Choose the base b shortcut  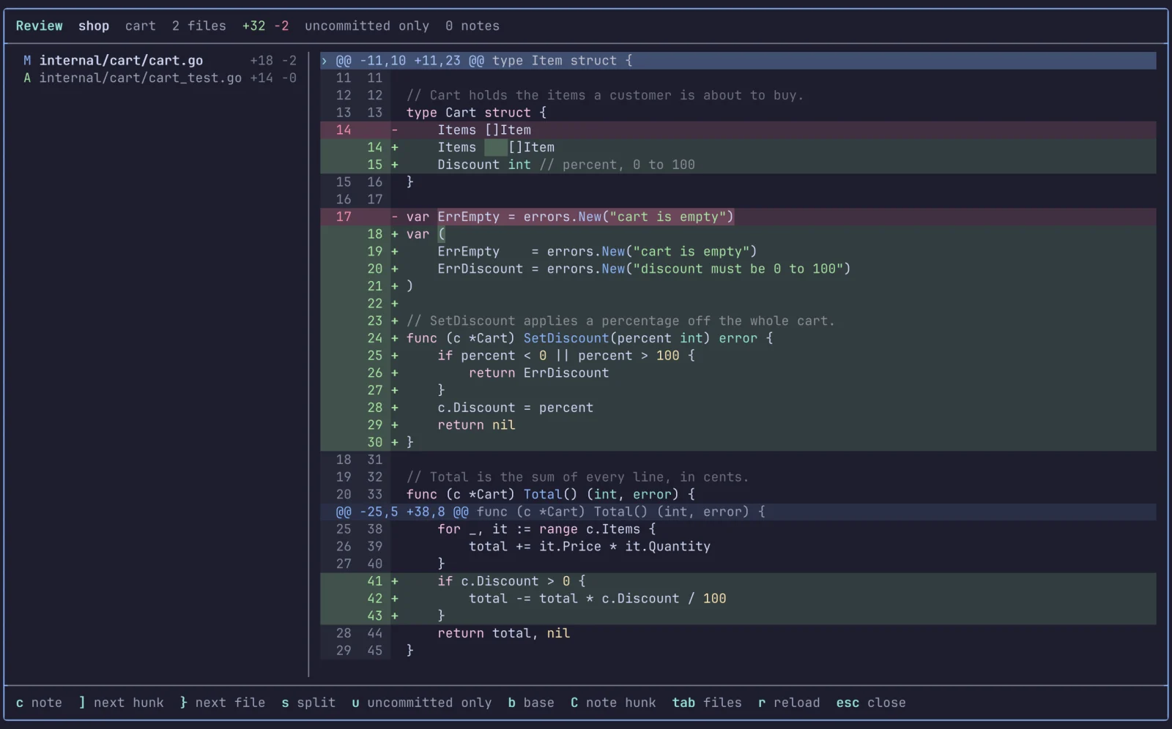[531, 703]
